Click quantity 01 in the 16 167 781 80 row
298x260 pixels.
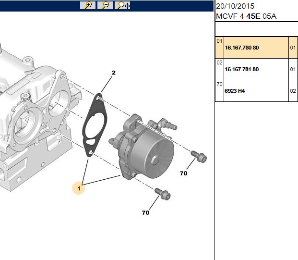coord(293,69)
